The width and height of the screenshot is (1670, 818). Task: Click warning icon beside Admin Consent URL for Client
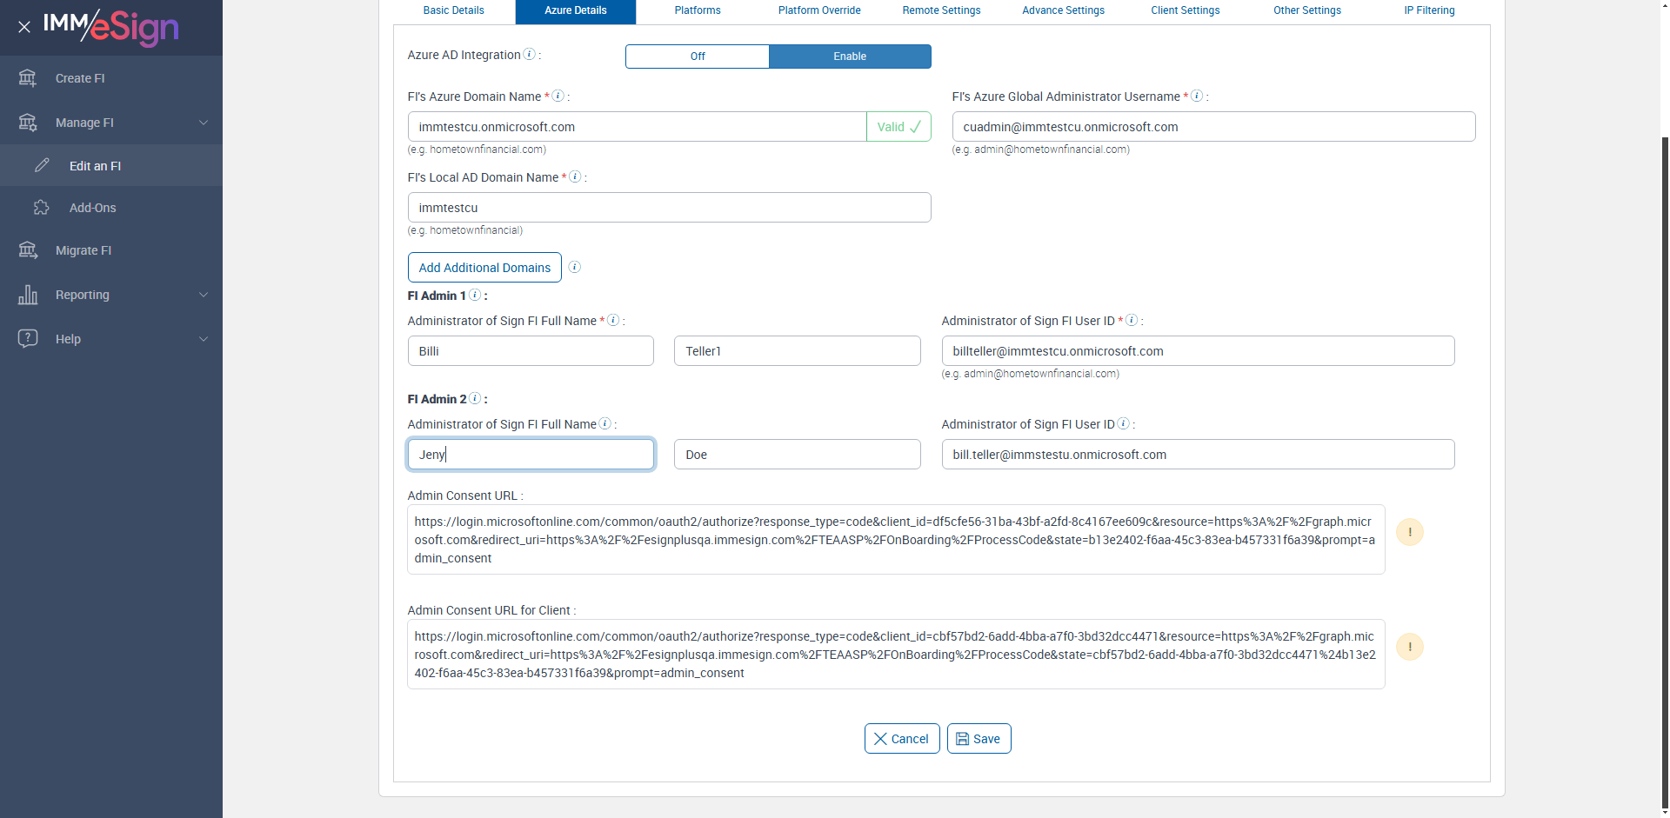point(1410,647)
